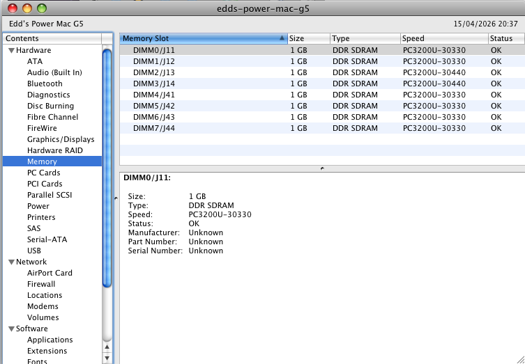Select the DIMM2/J13 memory row

(x=322, y=72)
